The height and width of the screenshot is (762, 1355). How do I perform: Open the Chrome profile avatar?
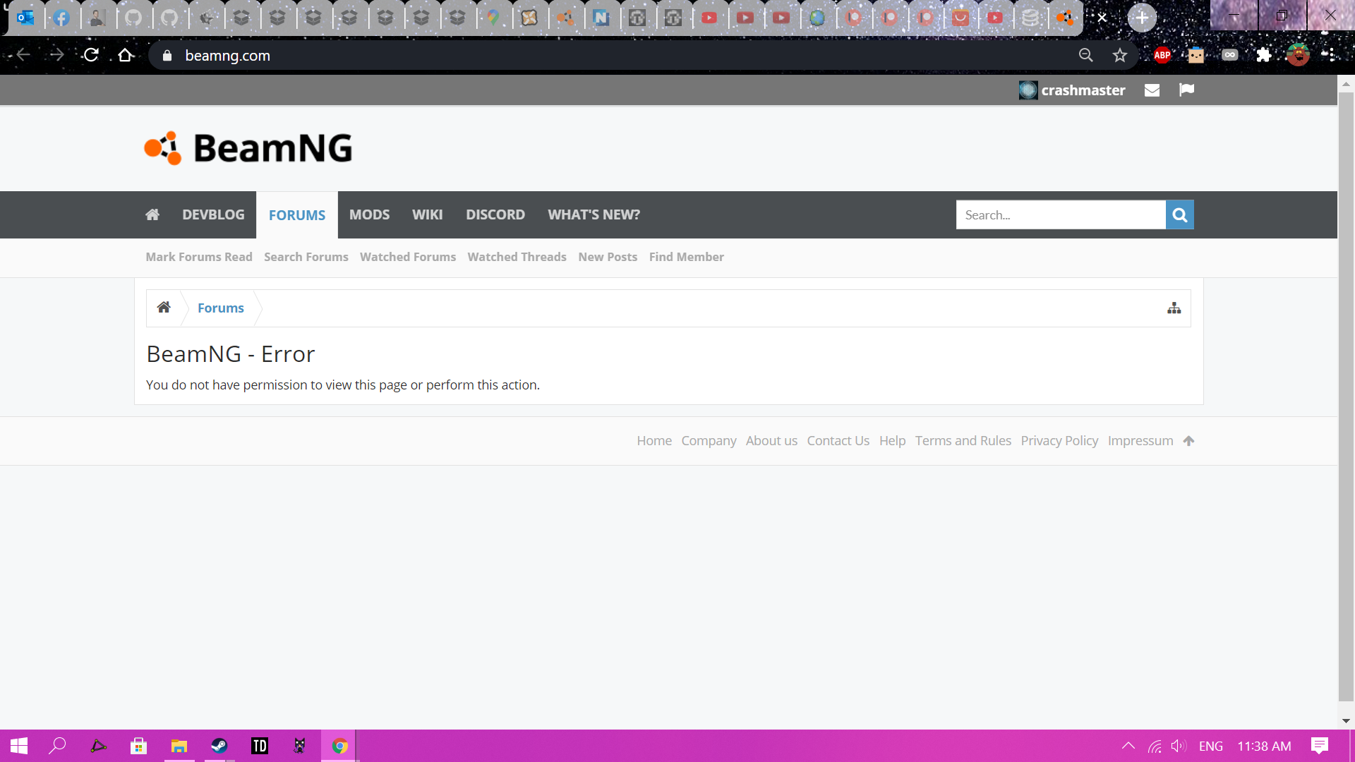point(1297,55)
